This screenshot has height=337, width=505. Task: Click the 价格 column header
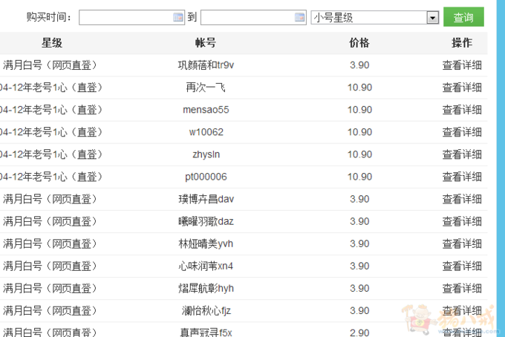pyautogui.click(x=359, y=43)
